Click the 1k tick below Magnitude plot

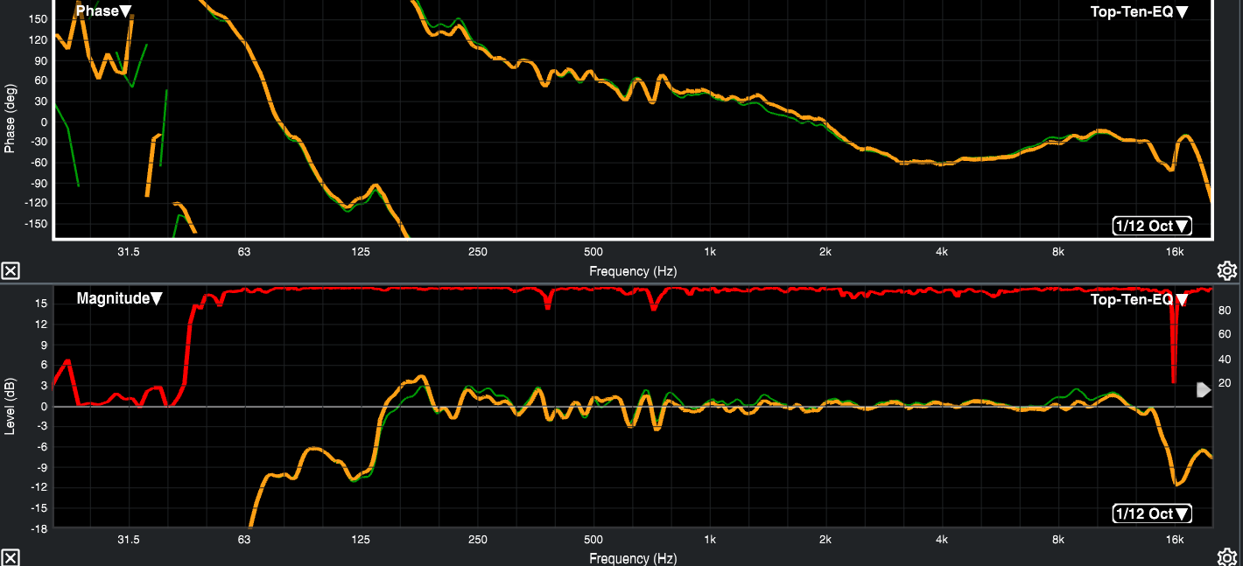pos(709,540)
